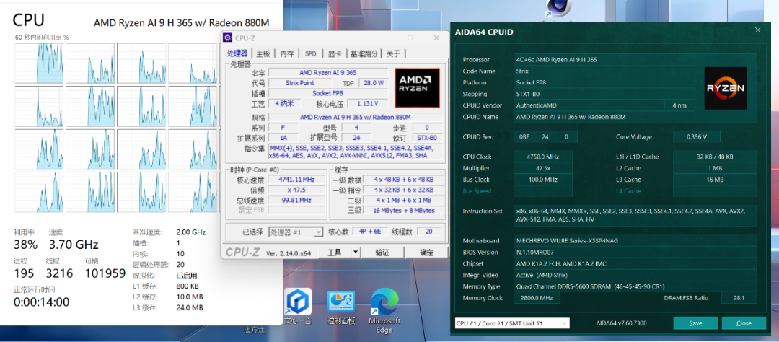Click the 基准速度 2.00 GHz value
The image size is (779, 342).
pos(190,232)
